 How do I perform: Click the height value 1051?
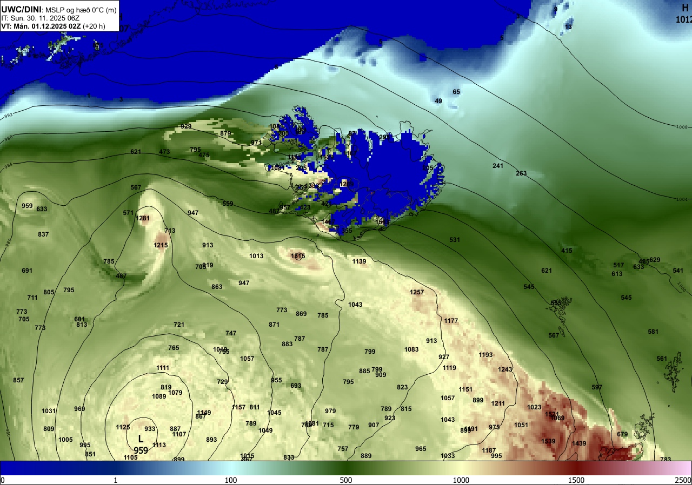click(521, 425)
